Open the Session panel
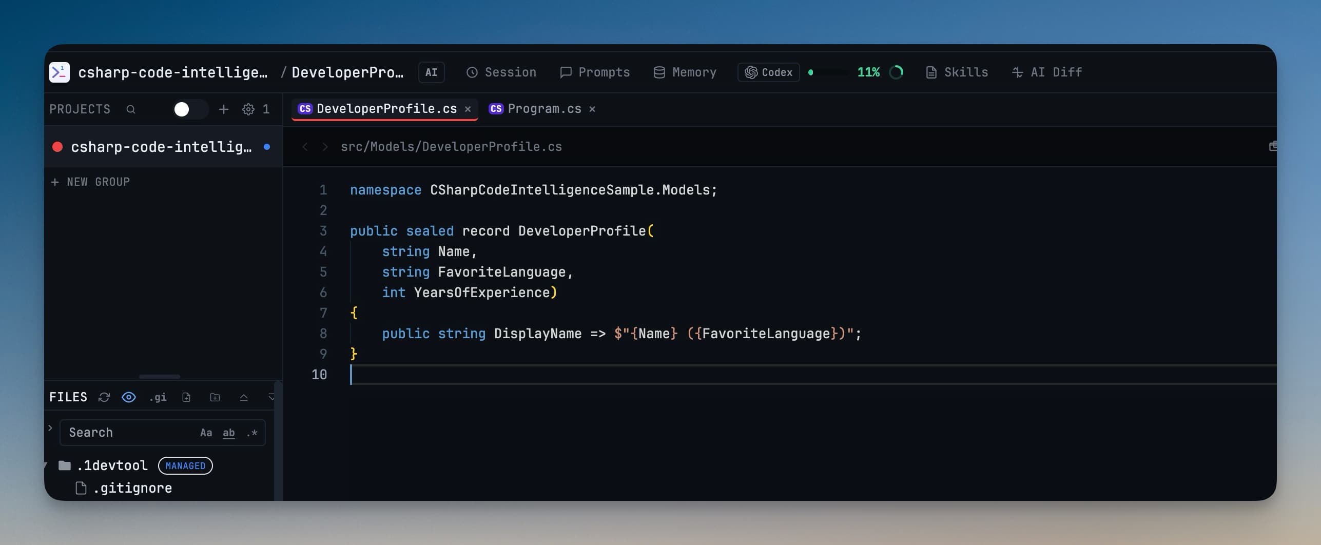This screenshot has width=1321, height=545. (x=501, y=72)
